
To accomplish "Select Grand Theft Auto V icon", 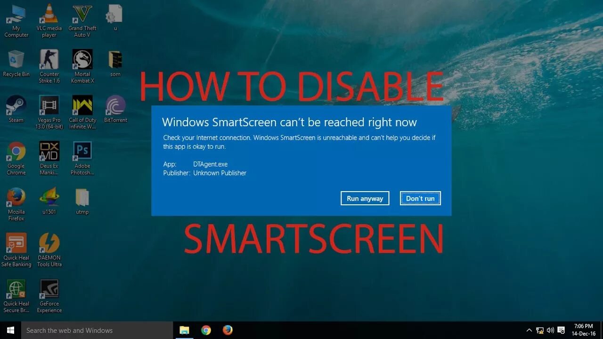I will point(82,21).
